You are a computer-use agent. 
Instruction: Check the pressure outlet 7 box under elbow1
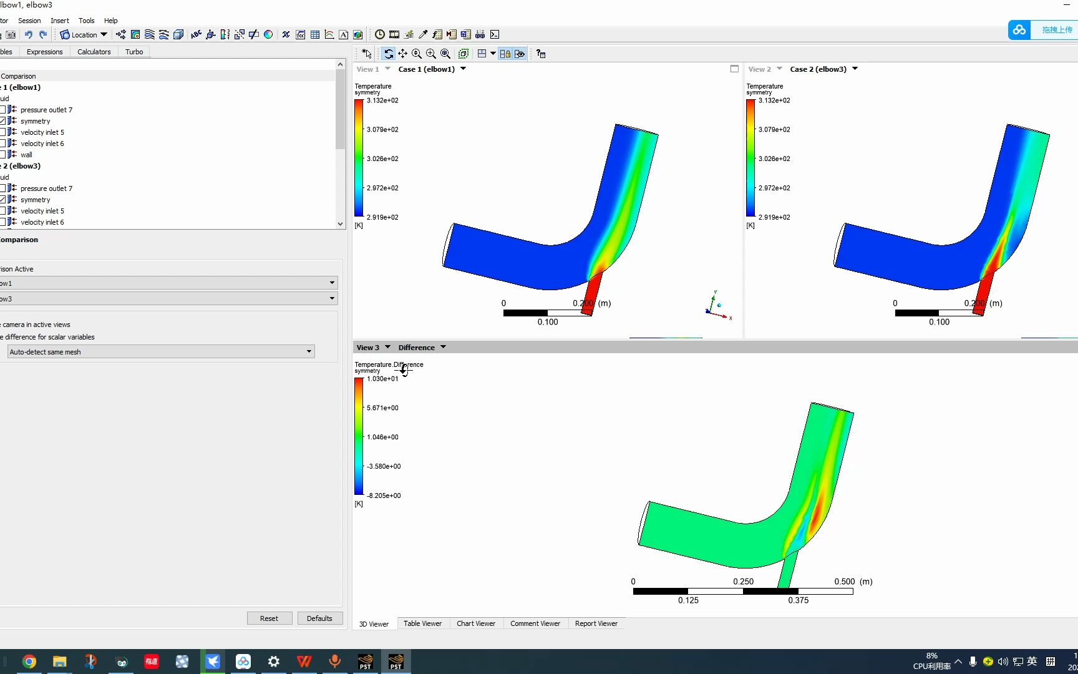tap(4, 109)
